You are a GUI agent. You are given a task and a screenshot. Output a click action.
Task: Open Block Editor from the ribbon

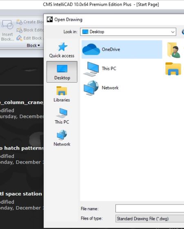point(30,30)
